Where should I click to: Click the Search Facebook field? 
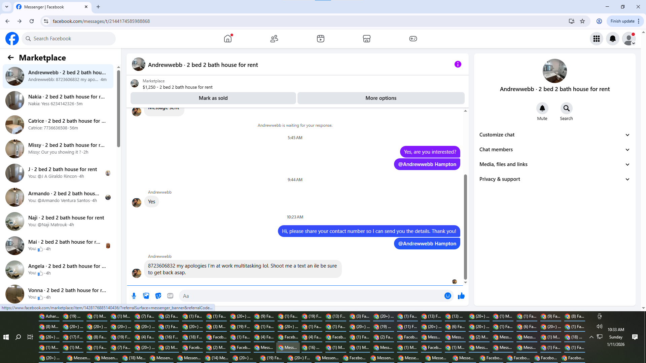tap(69, 39)
